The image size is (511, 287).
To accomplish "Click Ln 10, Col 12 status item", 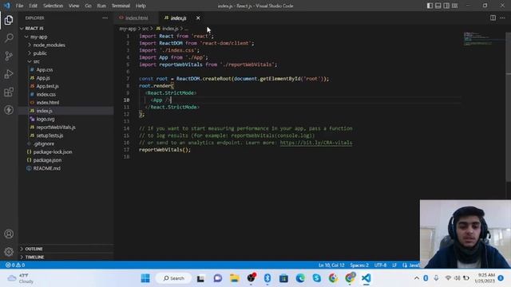I will click(x=331, y=265).
